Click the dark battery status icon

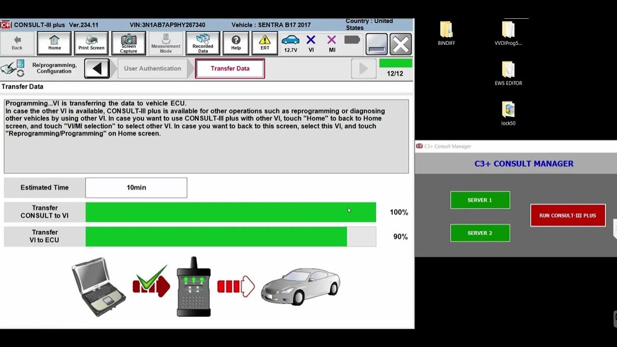point(352,40)
